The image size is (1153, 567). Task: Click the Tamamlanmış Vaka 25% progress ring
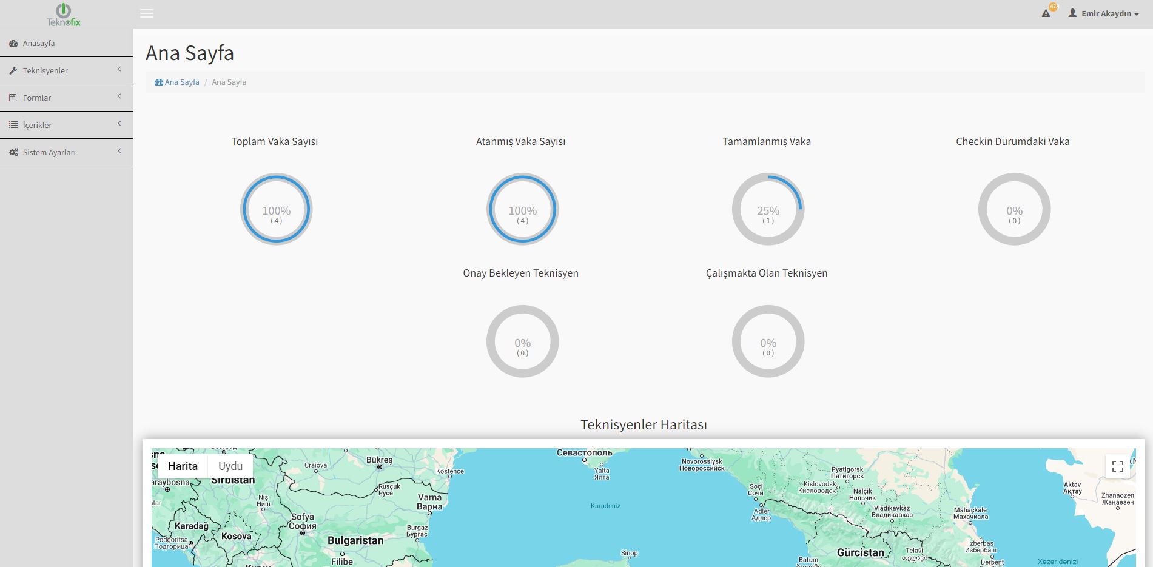[x=768, y=209]
